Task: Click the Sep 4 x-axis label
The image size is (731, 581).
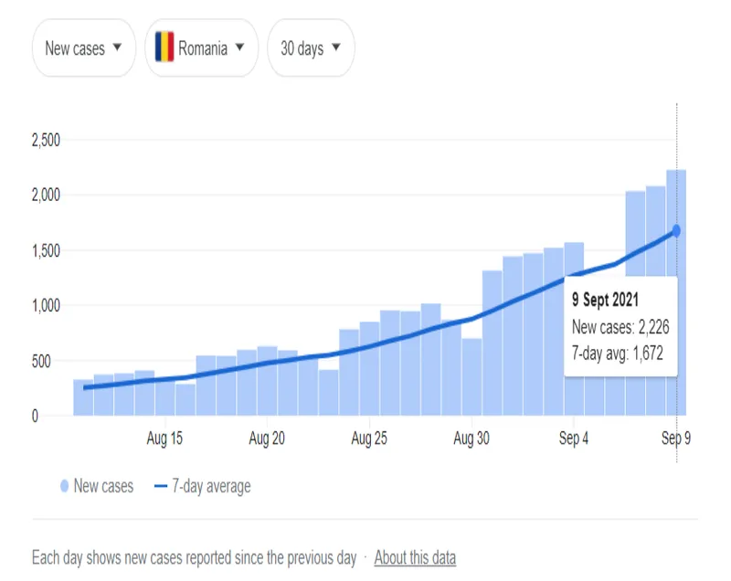Action: coord(574,439)
